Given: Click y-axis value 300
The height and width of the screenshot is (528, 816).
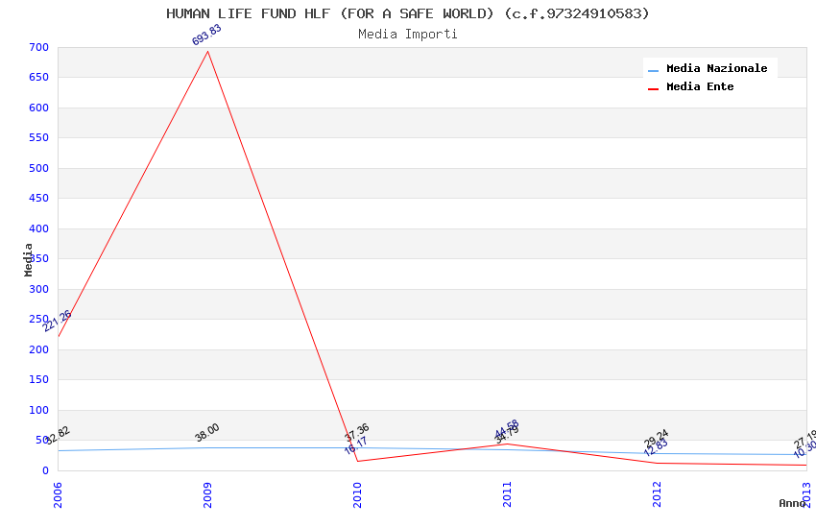Looking at the screenshot, I should [x=39, y=289].
